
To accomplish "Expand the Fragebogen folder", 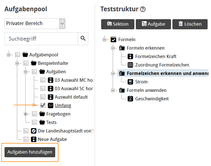I will (x=26, y=114).
